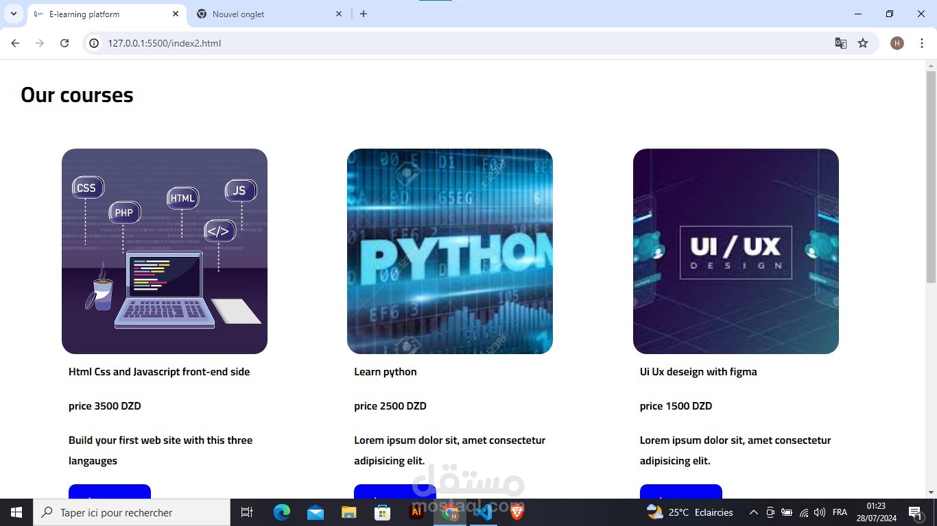Open the Chrome three-dot menu
The height and width of the screenshot is (526, 937).
pyautogui.click(x=922, y=43)
